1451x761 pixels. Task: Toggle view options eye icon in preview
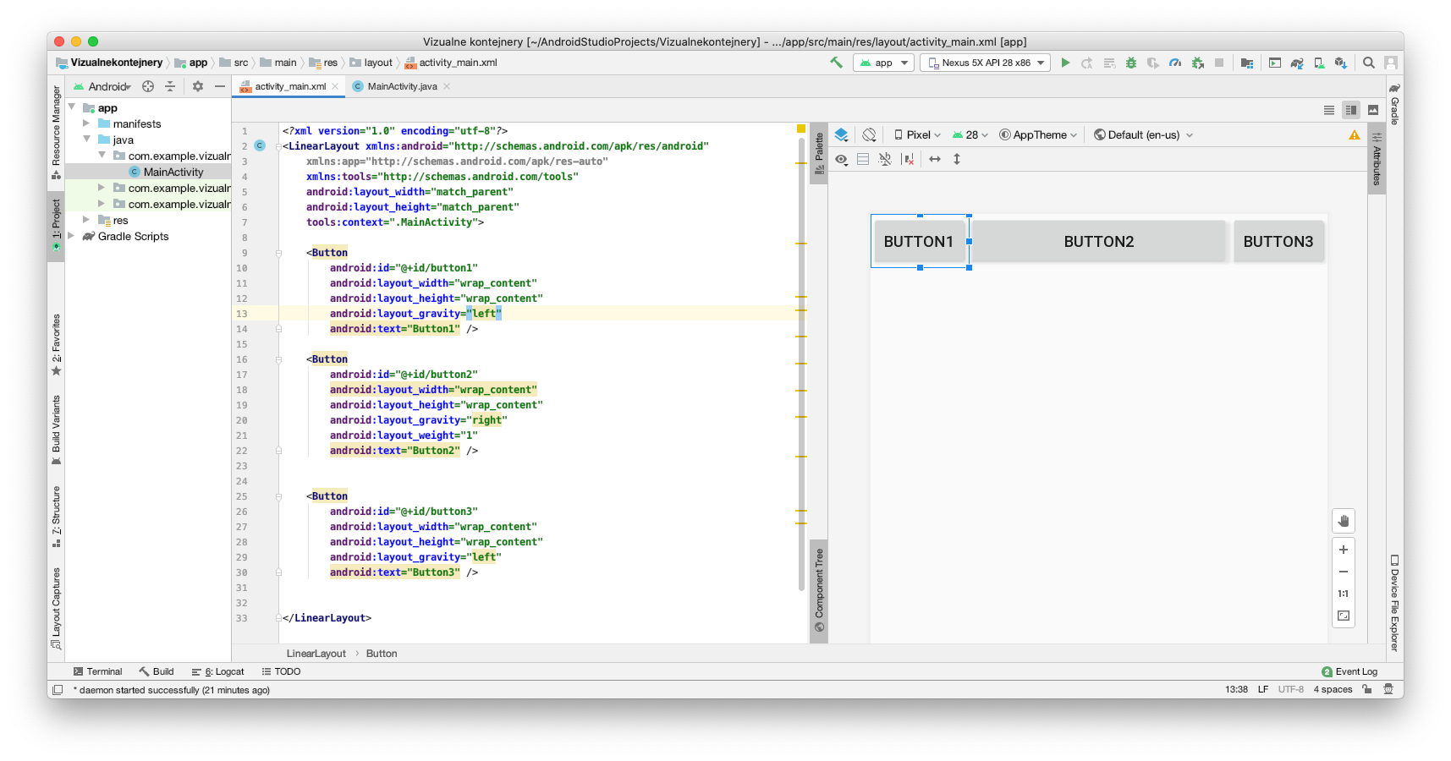tap(841, 159)
